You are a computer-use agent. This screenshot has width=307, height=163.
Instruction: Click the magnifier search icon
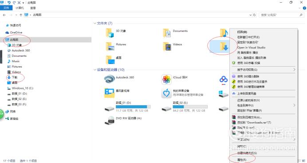301,15
